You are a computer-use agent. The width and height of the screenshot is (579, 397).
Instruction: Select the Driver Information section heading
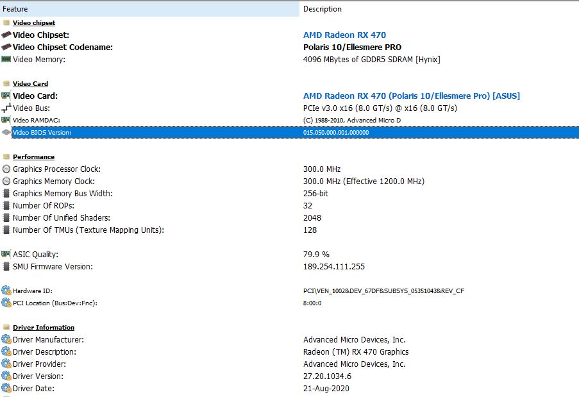coord(44,328)
